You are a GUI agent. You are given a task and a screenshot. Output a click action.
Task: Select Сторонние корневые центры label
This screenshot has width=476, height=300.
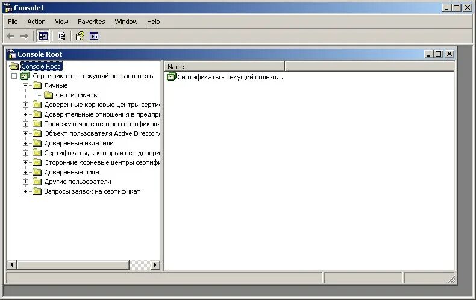point(102,162)
